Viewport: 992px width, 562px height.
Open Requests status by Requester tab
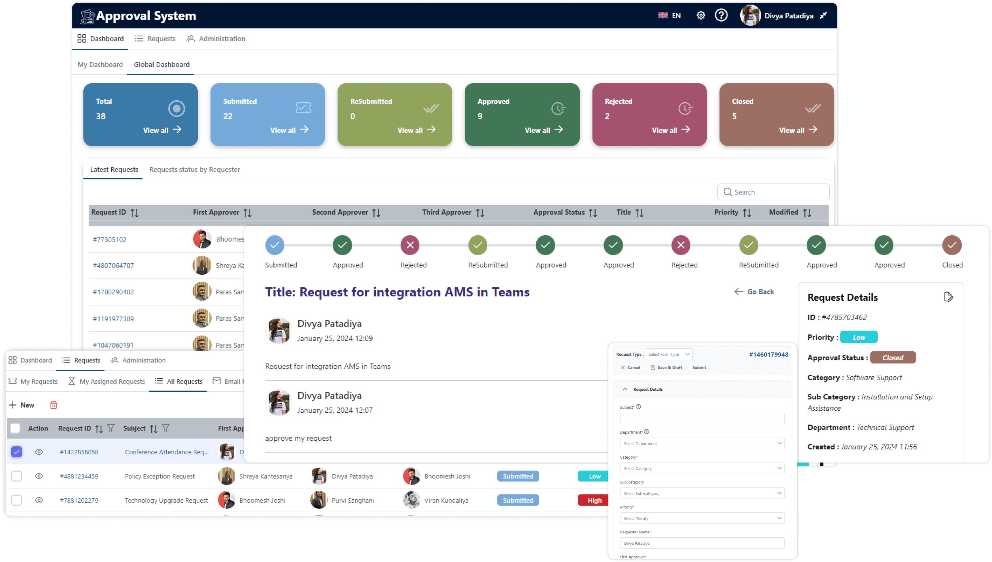(x=194, y=169)
